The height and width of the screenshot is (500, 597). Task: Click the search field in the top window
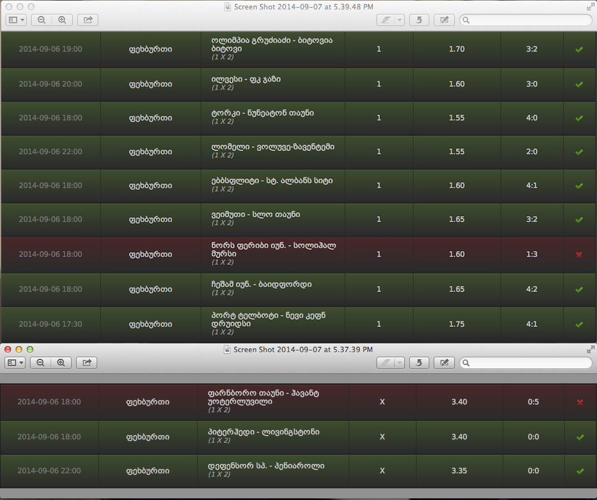[525, 19]
